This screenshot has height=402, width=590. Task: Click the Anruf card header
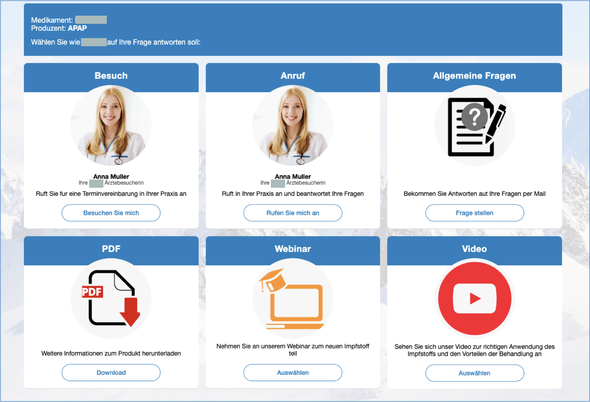pyautogui.click(x=293, y=76)
